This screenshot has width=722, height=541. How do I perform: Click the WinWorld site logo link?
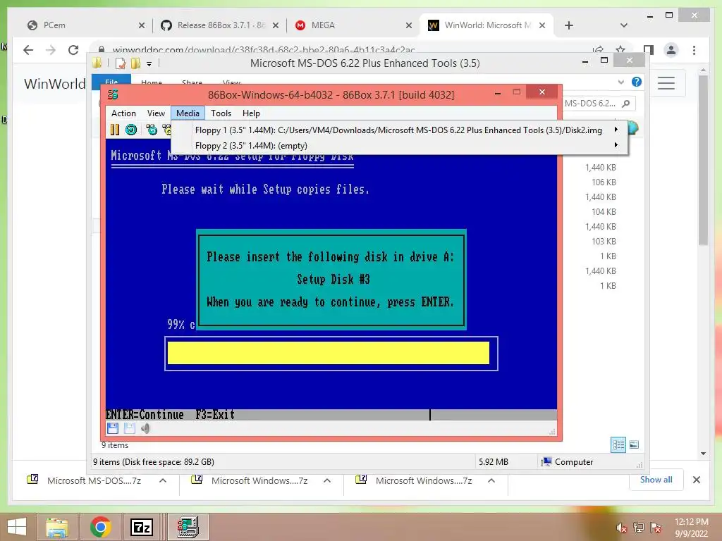point(55,84)
